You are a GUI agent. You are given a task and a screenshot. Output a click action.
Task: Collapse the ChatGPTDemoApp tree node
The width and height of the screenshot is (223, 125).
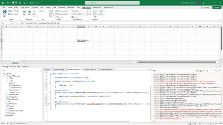pyautogui.click(x=6, y=76)
